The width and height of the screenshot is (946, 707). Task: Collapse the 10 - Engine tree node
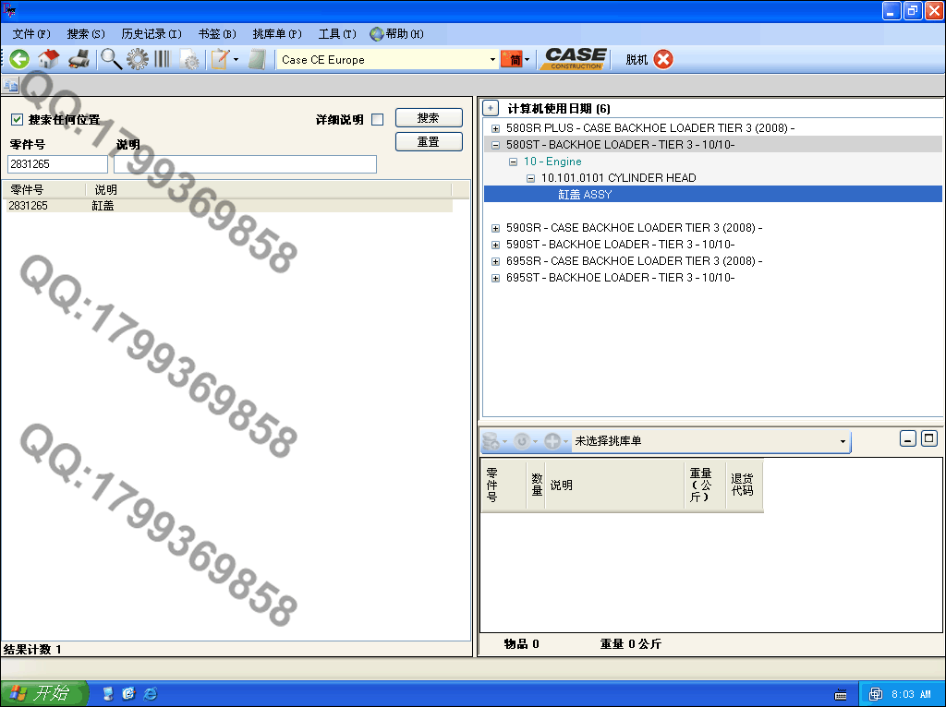pyautogui.click(x=514, y=162)
